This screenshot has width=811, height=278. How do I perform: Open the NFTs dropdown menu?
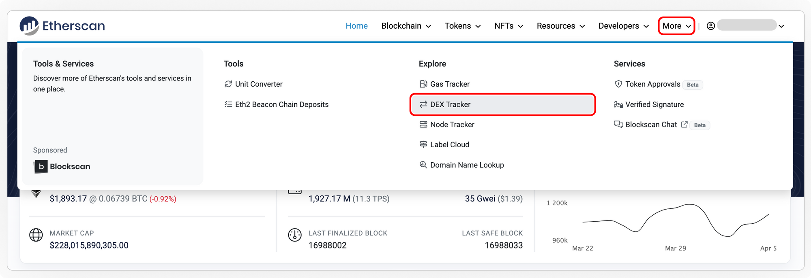[508, 26]
